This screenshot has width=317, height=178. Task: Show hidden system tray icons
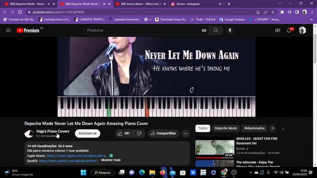(251, 173)
